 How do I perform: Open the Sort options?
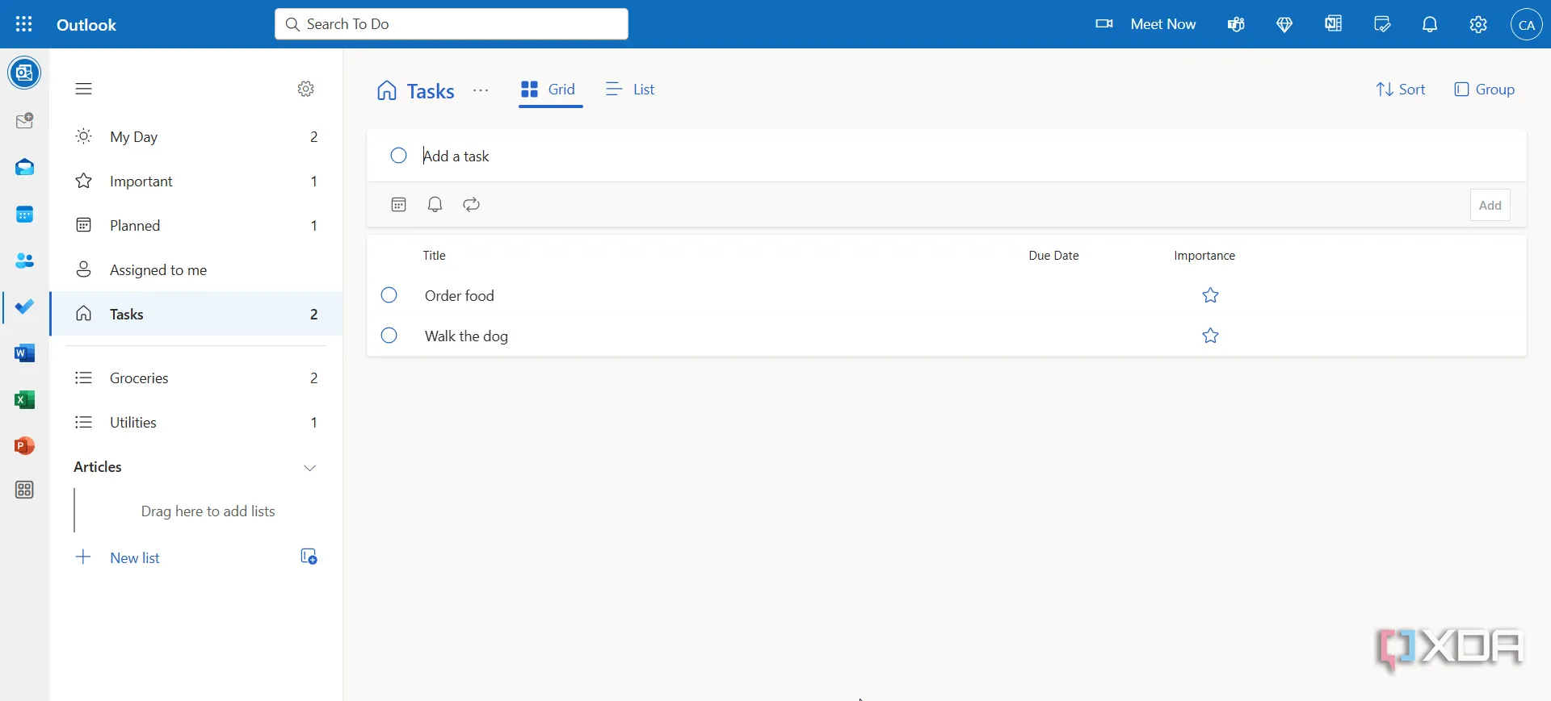pos(1401,90)
